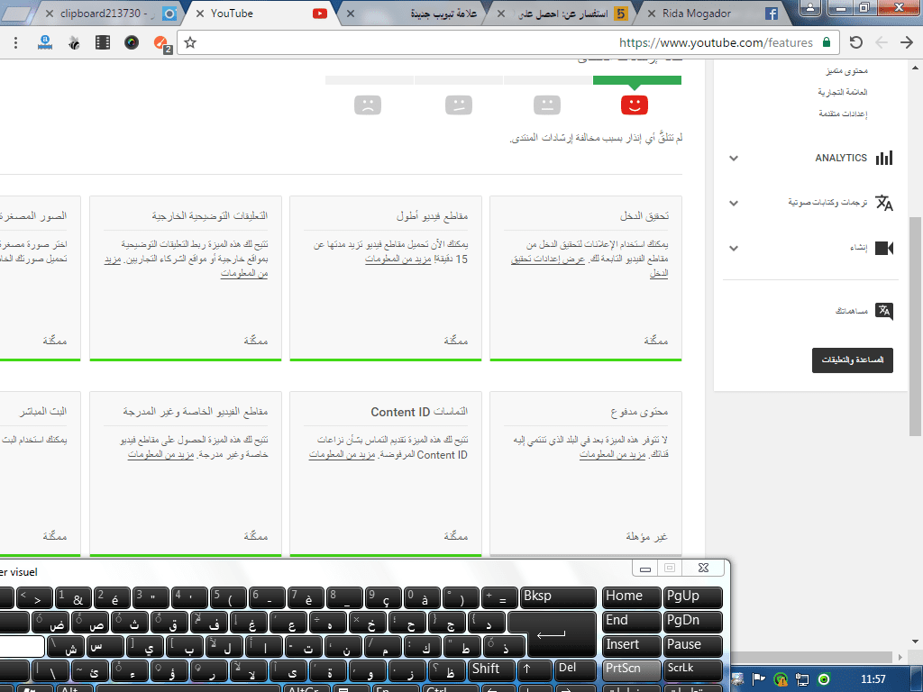Toggle Insert on the on-screen keyboard
923x692 pixels.
[631, 645]
